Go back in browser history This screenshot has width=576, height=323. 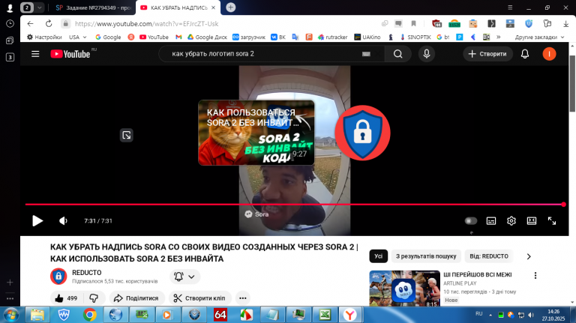(31, 23)
